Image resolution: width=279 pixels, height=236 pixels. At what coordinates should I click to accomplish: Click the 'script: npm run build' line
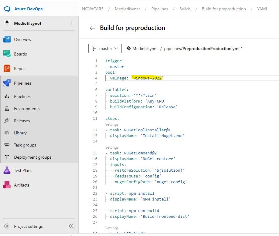pyautogui.click(x=132, y=211)
